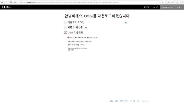Click the red error X icon

point(68,37)
